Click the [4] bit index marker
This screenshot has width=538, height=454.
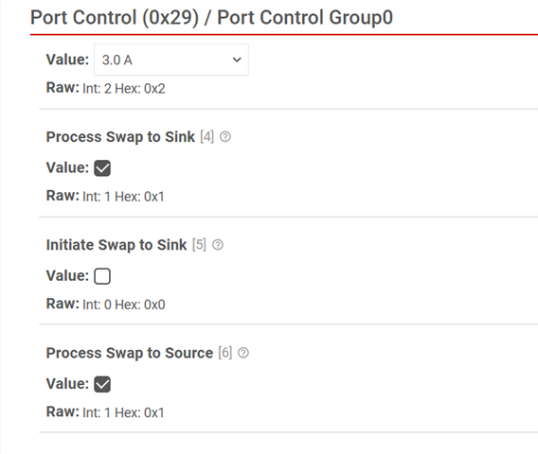click(206, 137)
